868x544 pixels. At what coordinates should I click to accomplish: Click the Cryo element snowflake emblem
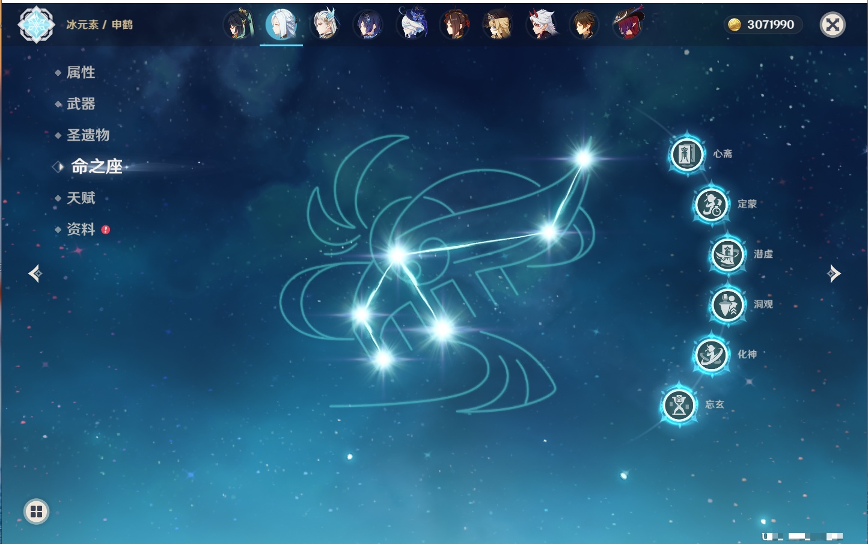[36, 25]
